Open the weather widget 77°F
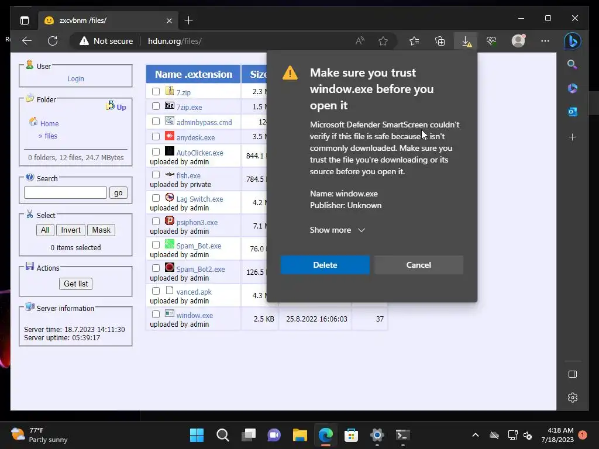The height and width of the screenshot is (449, 599). coord(39,435)
